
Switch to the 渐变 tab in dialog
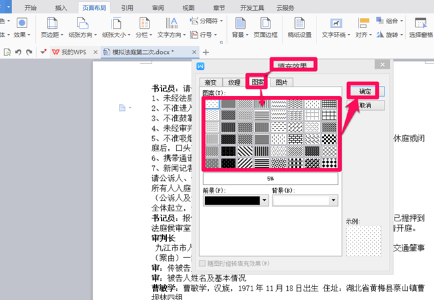tap(210, 82)
